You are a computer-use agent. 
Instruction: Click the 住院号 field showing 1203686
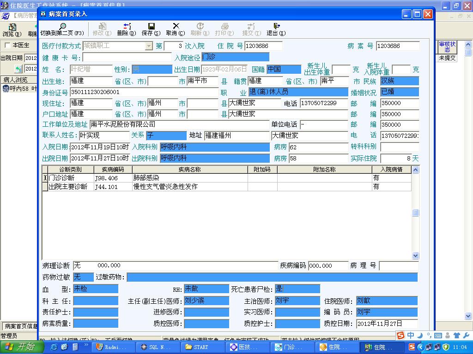[x=263, y=46]
